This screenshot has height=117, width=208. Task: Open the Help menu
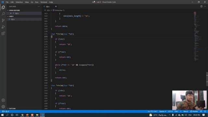tap(51, 2)
